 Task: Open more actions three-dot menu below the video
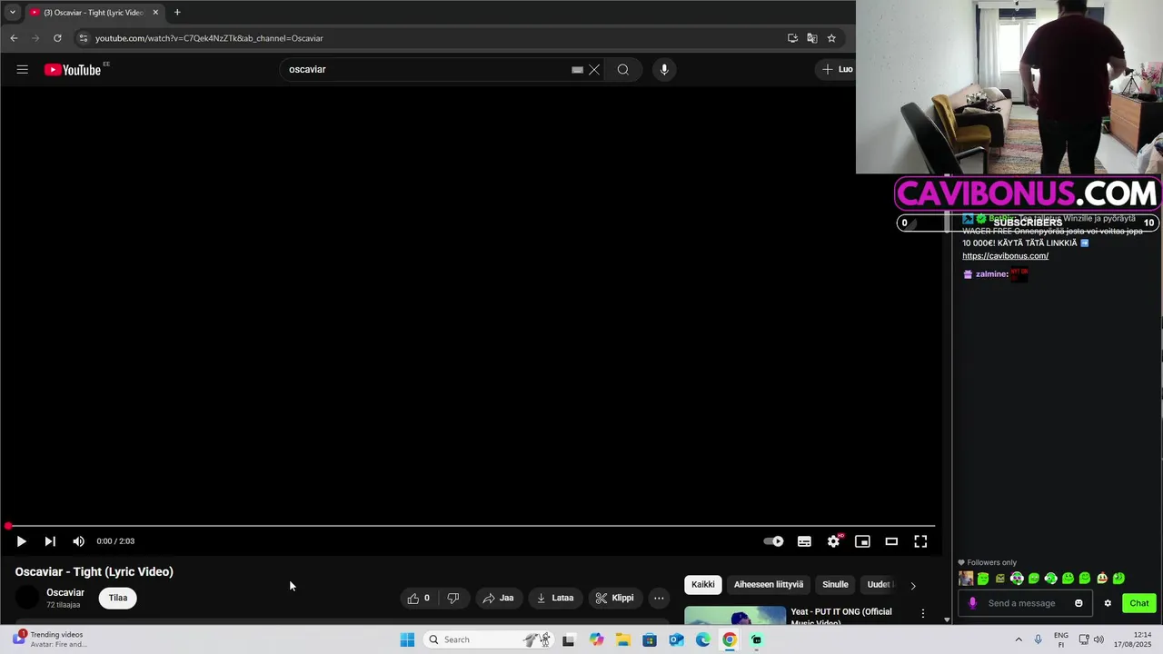659,598
